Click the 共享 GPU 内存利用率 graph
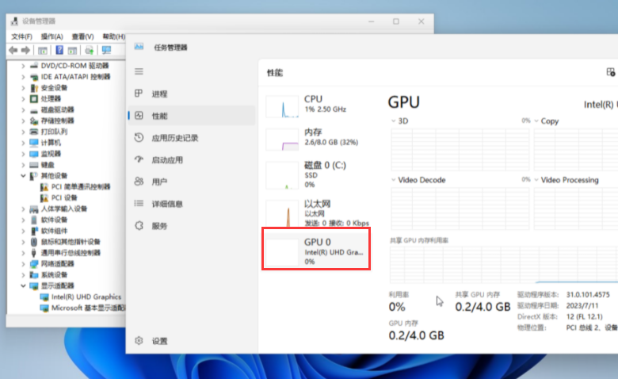The width and height of the screenshot is (618, 379). pyautogui.click(x=504, y=264)
